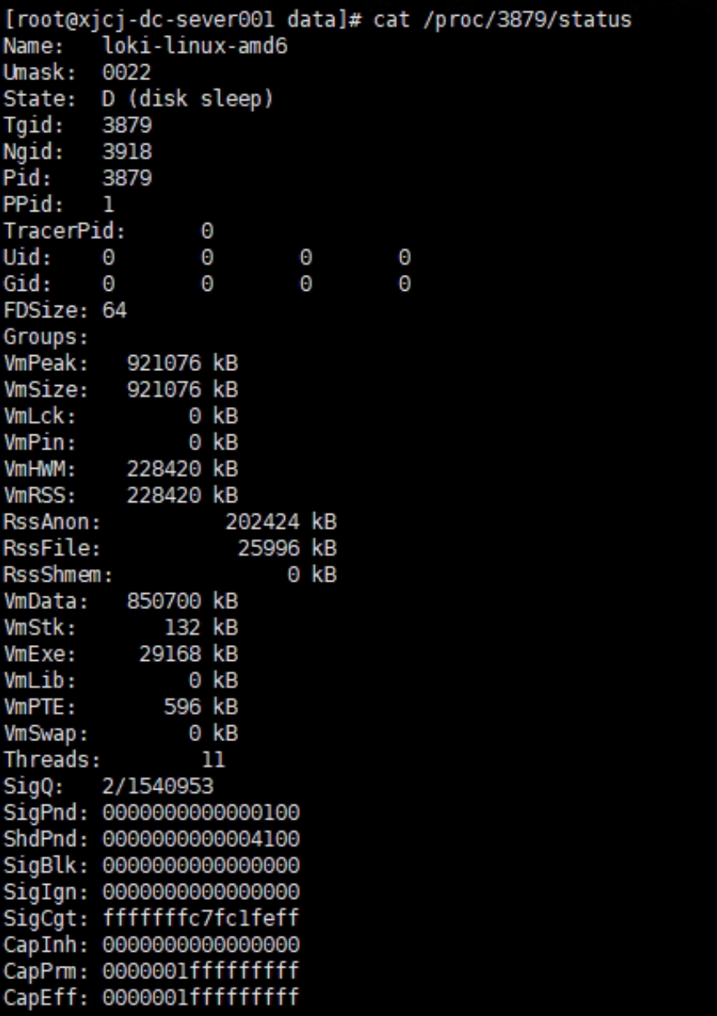
Task: Click the cat /proc/3879/status command text
Action: coord(502,19)
